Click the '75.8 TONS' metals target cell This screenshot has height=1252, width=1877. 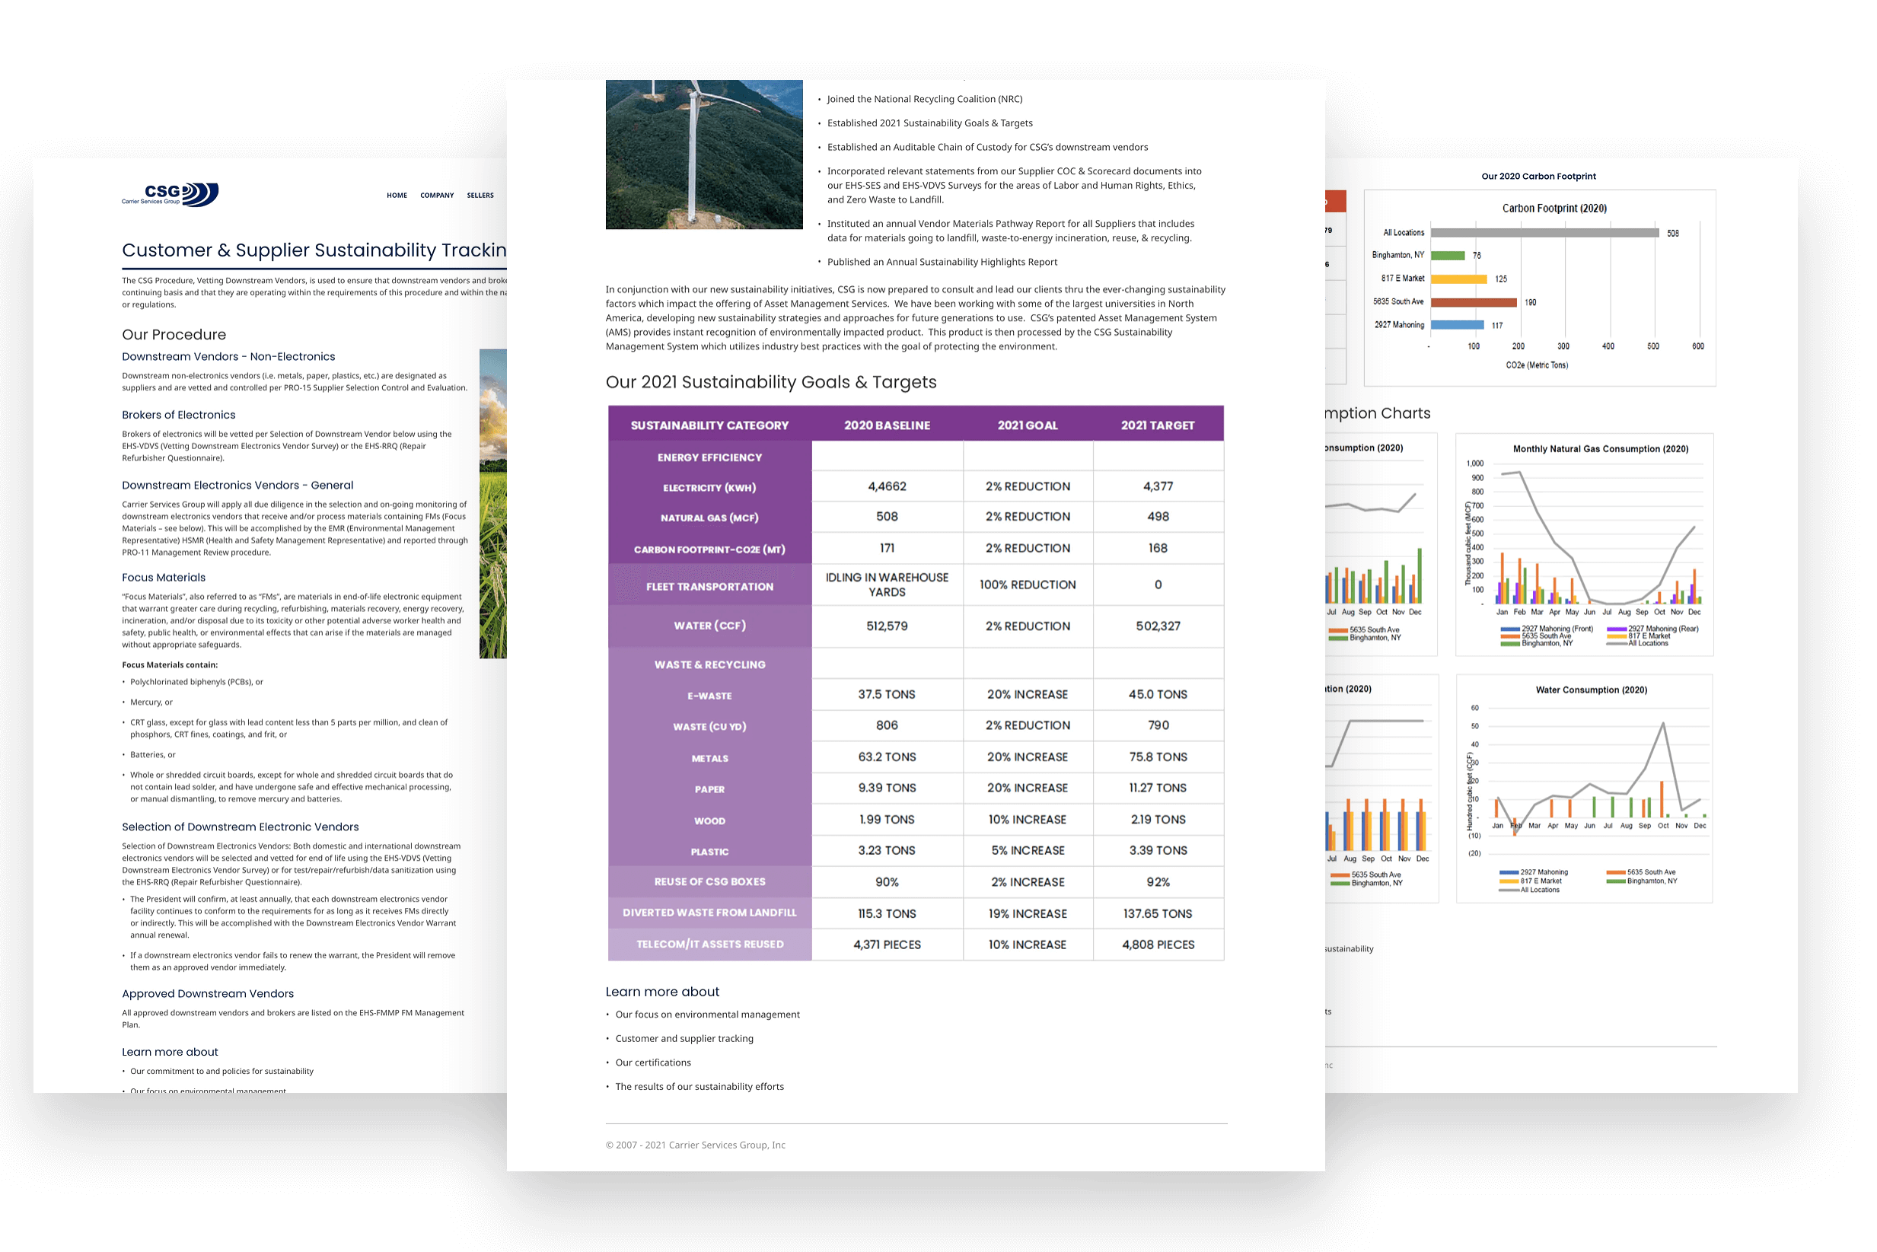pos(1158,757)
